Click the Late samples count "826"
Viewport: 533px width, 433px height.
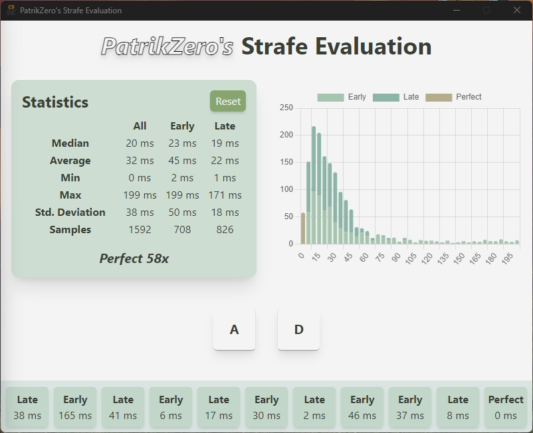(x=225, y=230)
